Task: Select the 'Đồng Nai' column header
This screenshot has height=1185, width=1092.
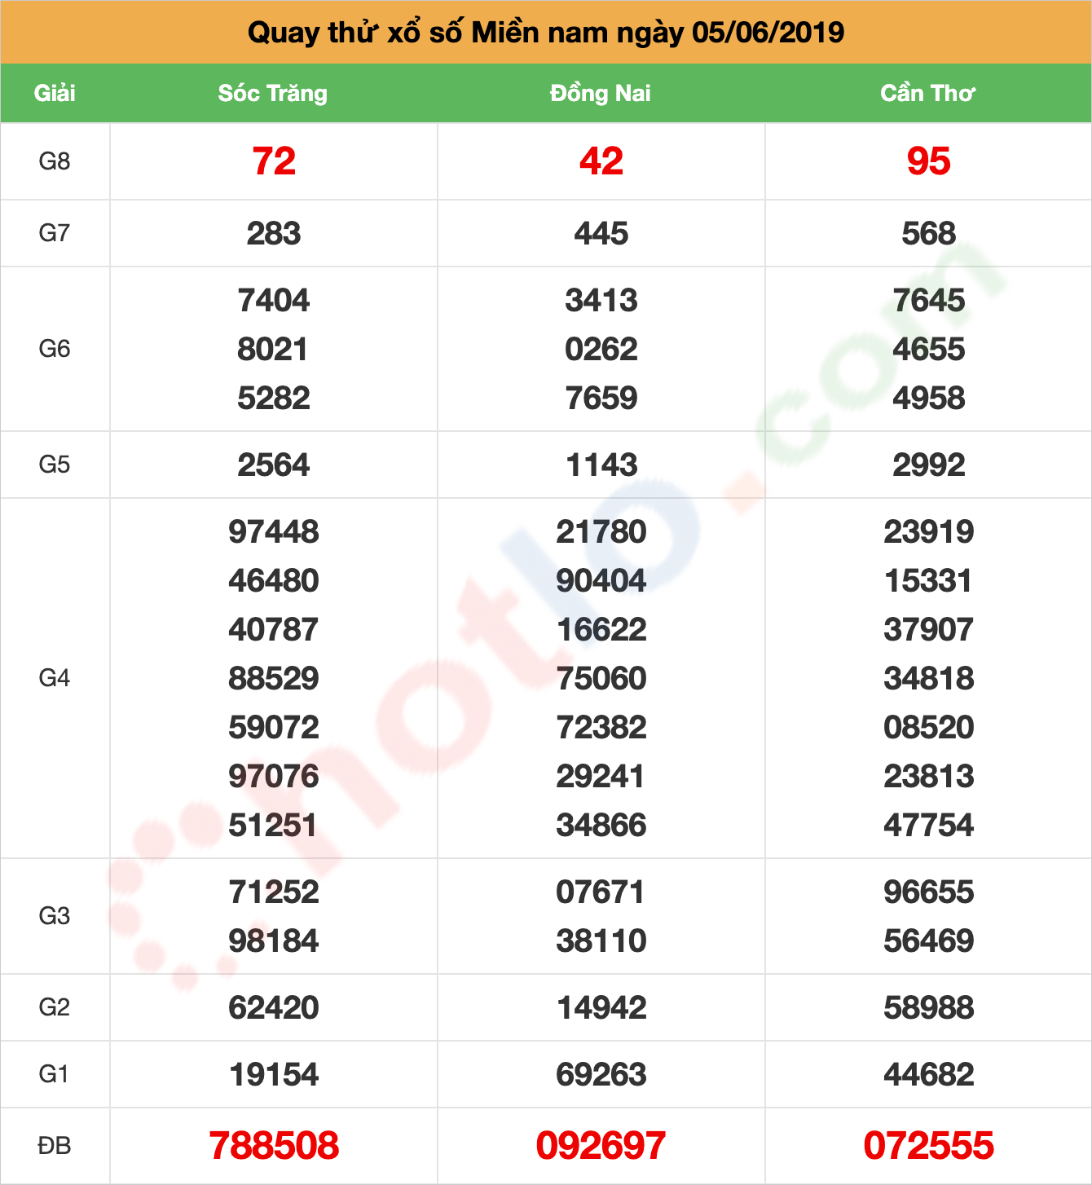Action: [x=601, y=93]
